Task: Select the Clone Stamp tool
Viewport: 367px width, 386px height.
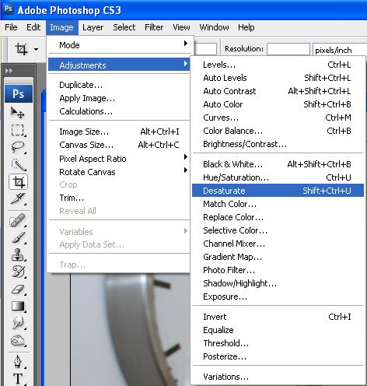Action: (18, 254)
